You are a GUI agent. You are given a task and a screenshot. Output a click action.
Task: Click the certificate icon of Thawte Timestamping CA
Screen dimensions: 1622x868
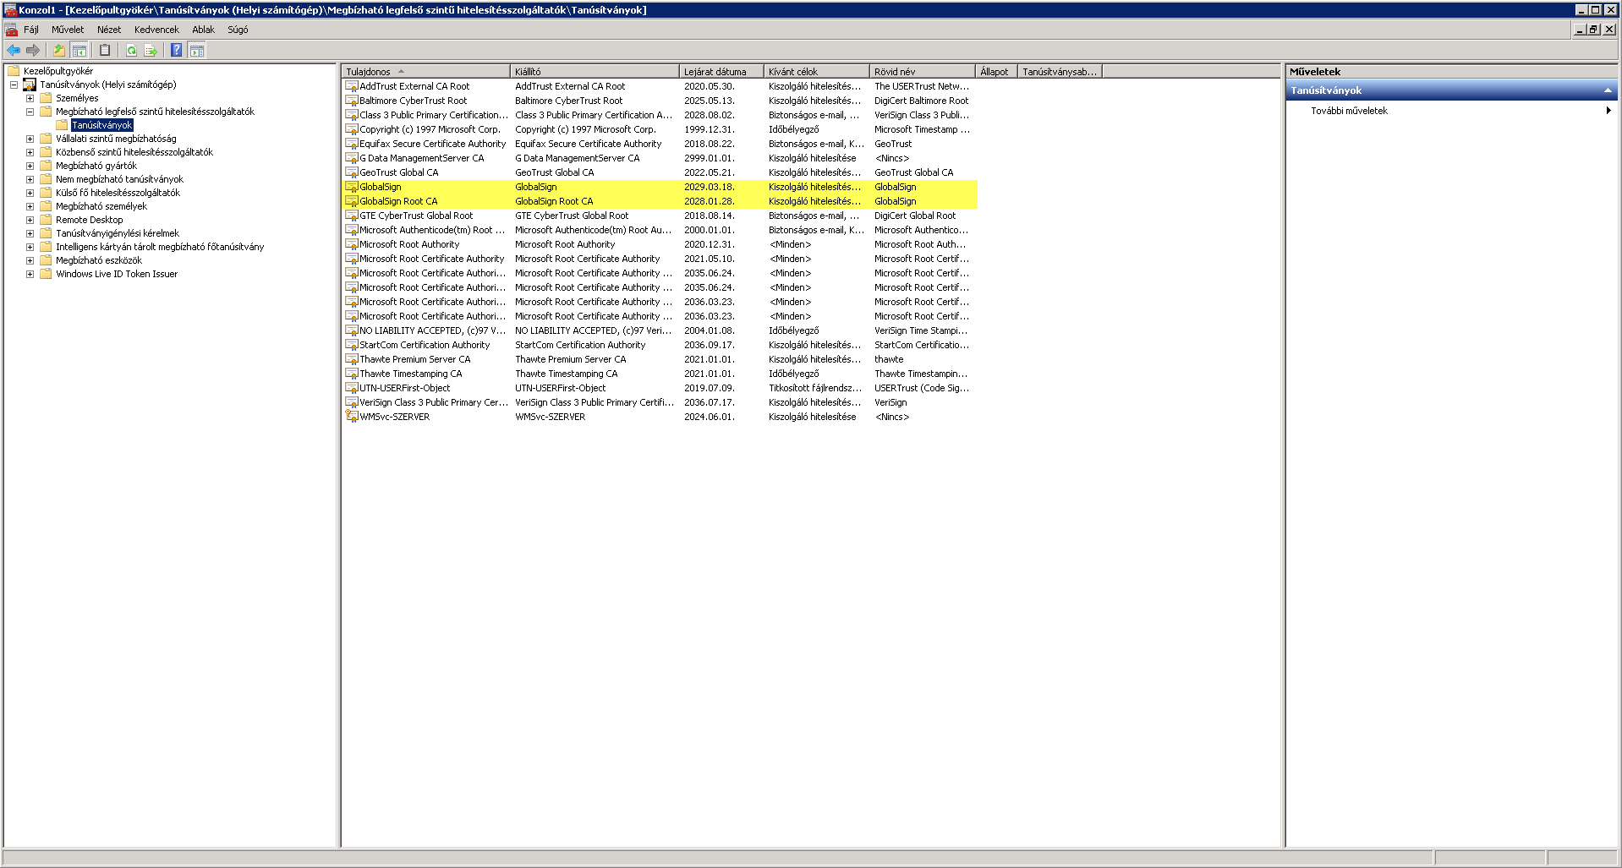point(352,374)
